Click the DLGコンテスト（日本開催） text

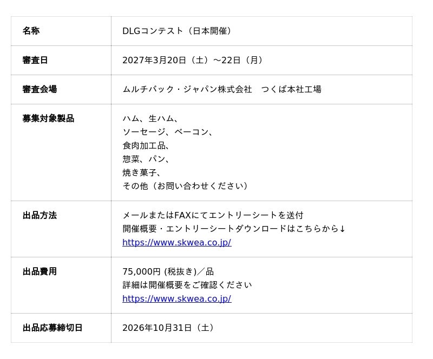[x=176, y=31]
